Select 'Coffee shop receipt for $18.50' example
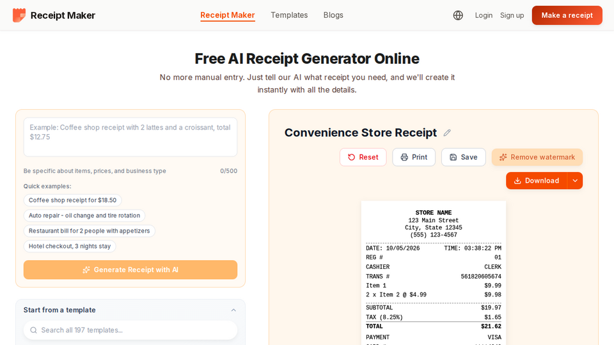 [72, 200]
